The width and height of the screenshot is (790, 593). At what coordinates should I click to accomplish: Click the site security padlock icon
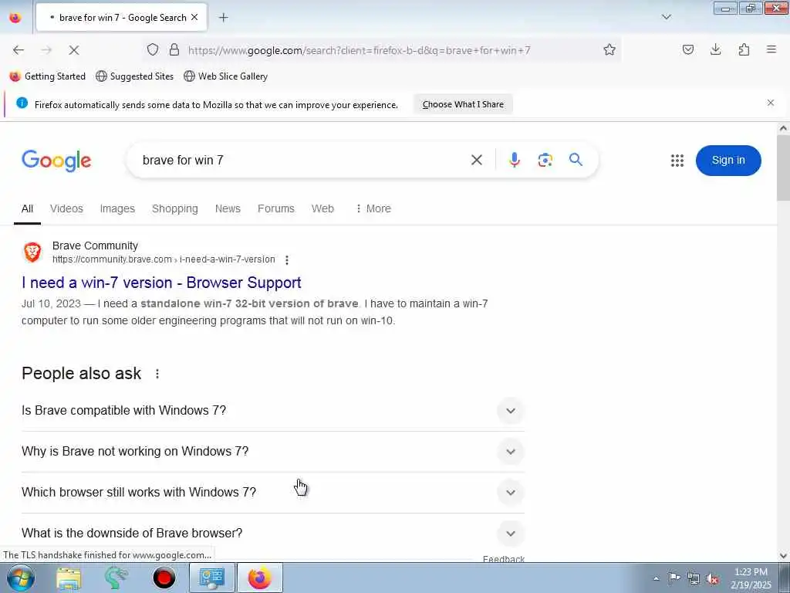click(x=174, y=49)
